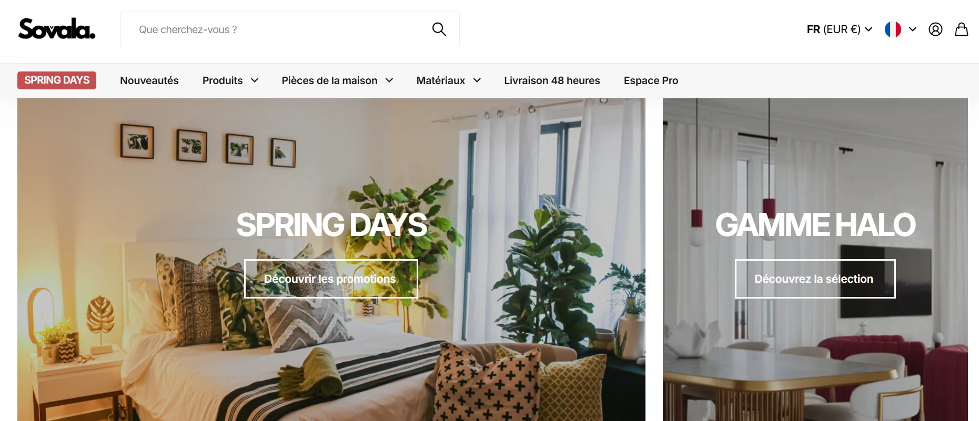Expand the Produits menu
Viewport: 979px width, 421px height.
tap(230, 80)
